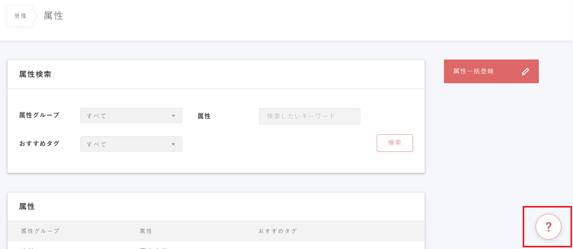The width and height of the screenshot is (573, 249).
Task: Click the おすすめタグ dropdown arrow icon
Action: tap(173, 144)
